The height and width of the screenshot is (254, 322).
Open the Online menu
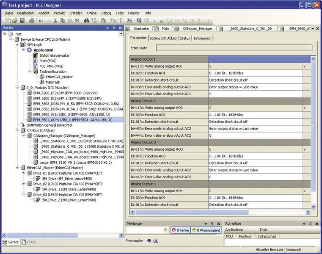click(x=91, y=13)
